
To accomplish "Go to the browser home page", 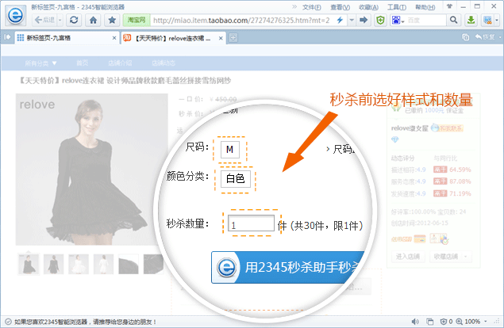I will pyautogui.click(x=94, y=19).
